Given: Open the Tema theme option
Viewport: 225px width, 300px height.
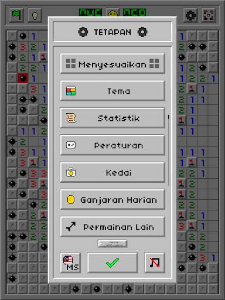Looking at the screenshot, I should tap(112, 91).
